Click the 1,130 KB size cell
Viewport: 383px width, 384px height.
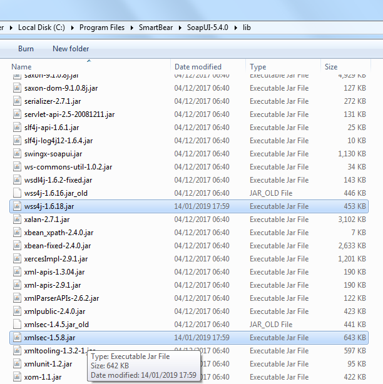click(352, 154)
